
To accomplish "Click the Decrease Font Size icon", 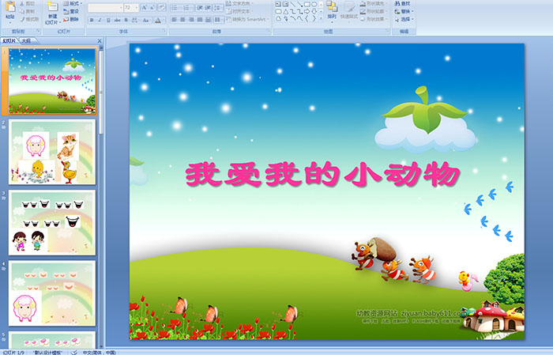I will tap(152, 7).
